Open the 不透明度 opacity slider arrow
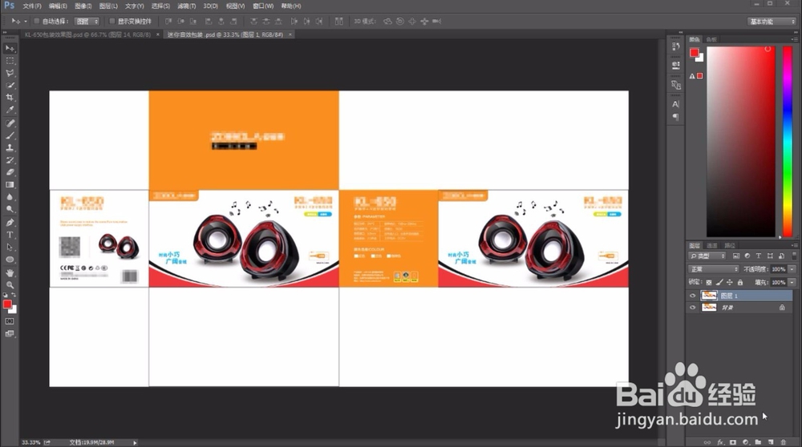Screen dimensions: 802x447 [x=792, y=269]
